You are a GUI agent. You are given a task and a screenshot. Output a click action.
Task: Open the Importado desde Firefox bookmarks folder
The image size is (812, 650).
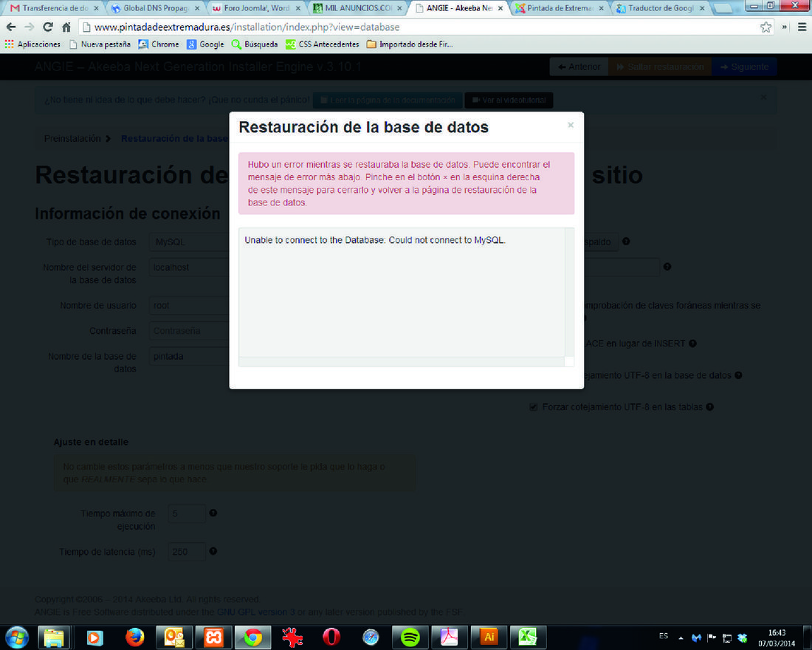(x=410, y=44)
